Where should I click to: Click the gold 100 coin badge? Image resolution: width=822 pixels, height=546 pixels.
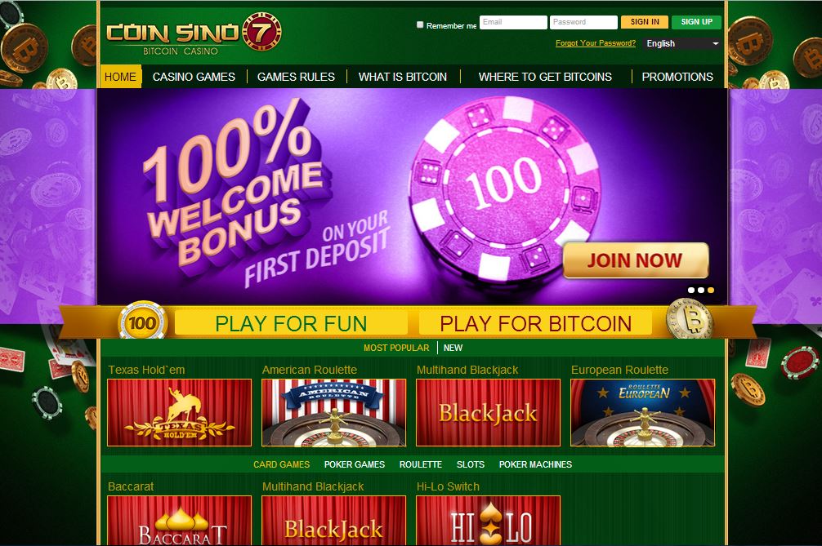142,322
